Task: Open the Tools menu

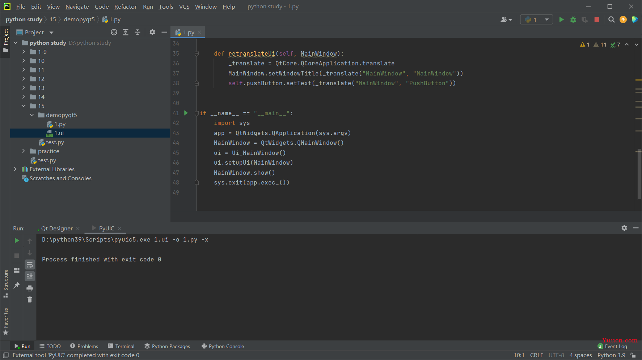Action: tap(166, 6)
